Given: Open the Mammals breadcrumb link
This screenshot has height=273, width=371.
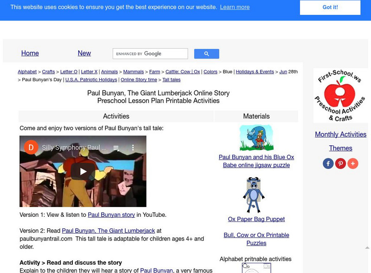Looking at the screenshot, I should [134, 72].
